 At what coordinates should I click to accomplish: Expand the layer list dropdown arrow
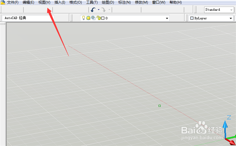tap(167, 18)
